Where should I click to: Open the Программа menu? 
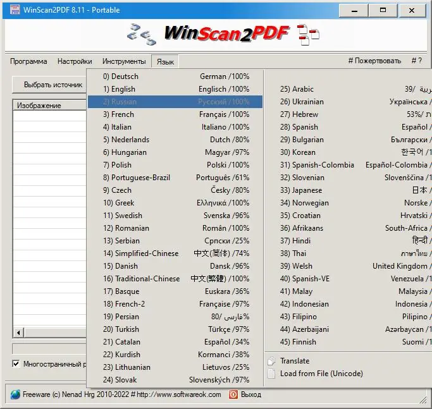click(28, 61)
